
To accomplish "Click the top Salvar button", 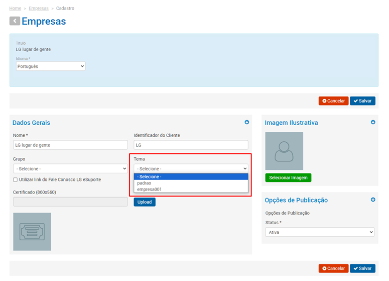I will click(362, 101).
